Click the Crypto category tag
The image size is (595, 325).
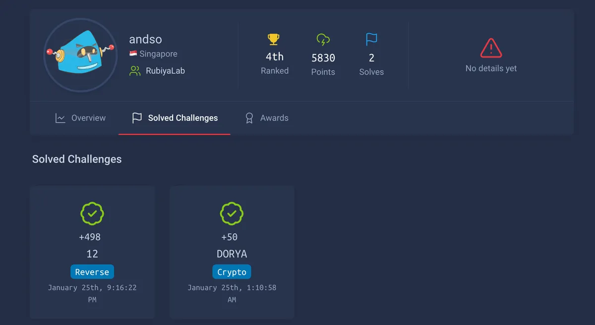pos(232,272)
